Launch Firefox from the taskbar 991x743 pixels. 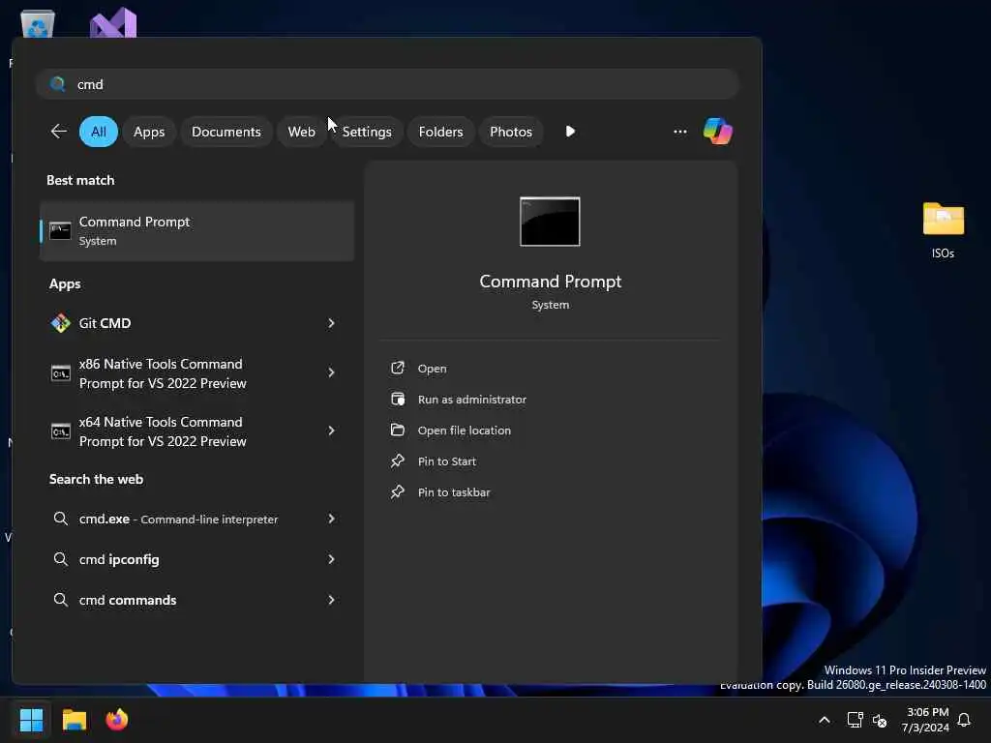coord(117,720)
